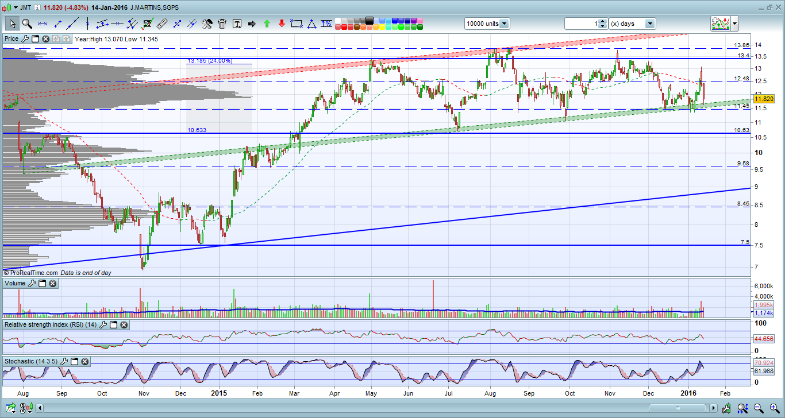
Task: Remove the Relative strength index panel
Action: click(124, 325)
